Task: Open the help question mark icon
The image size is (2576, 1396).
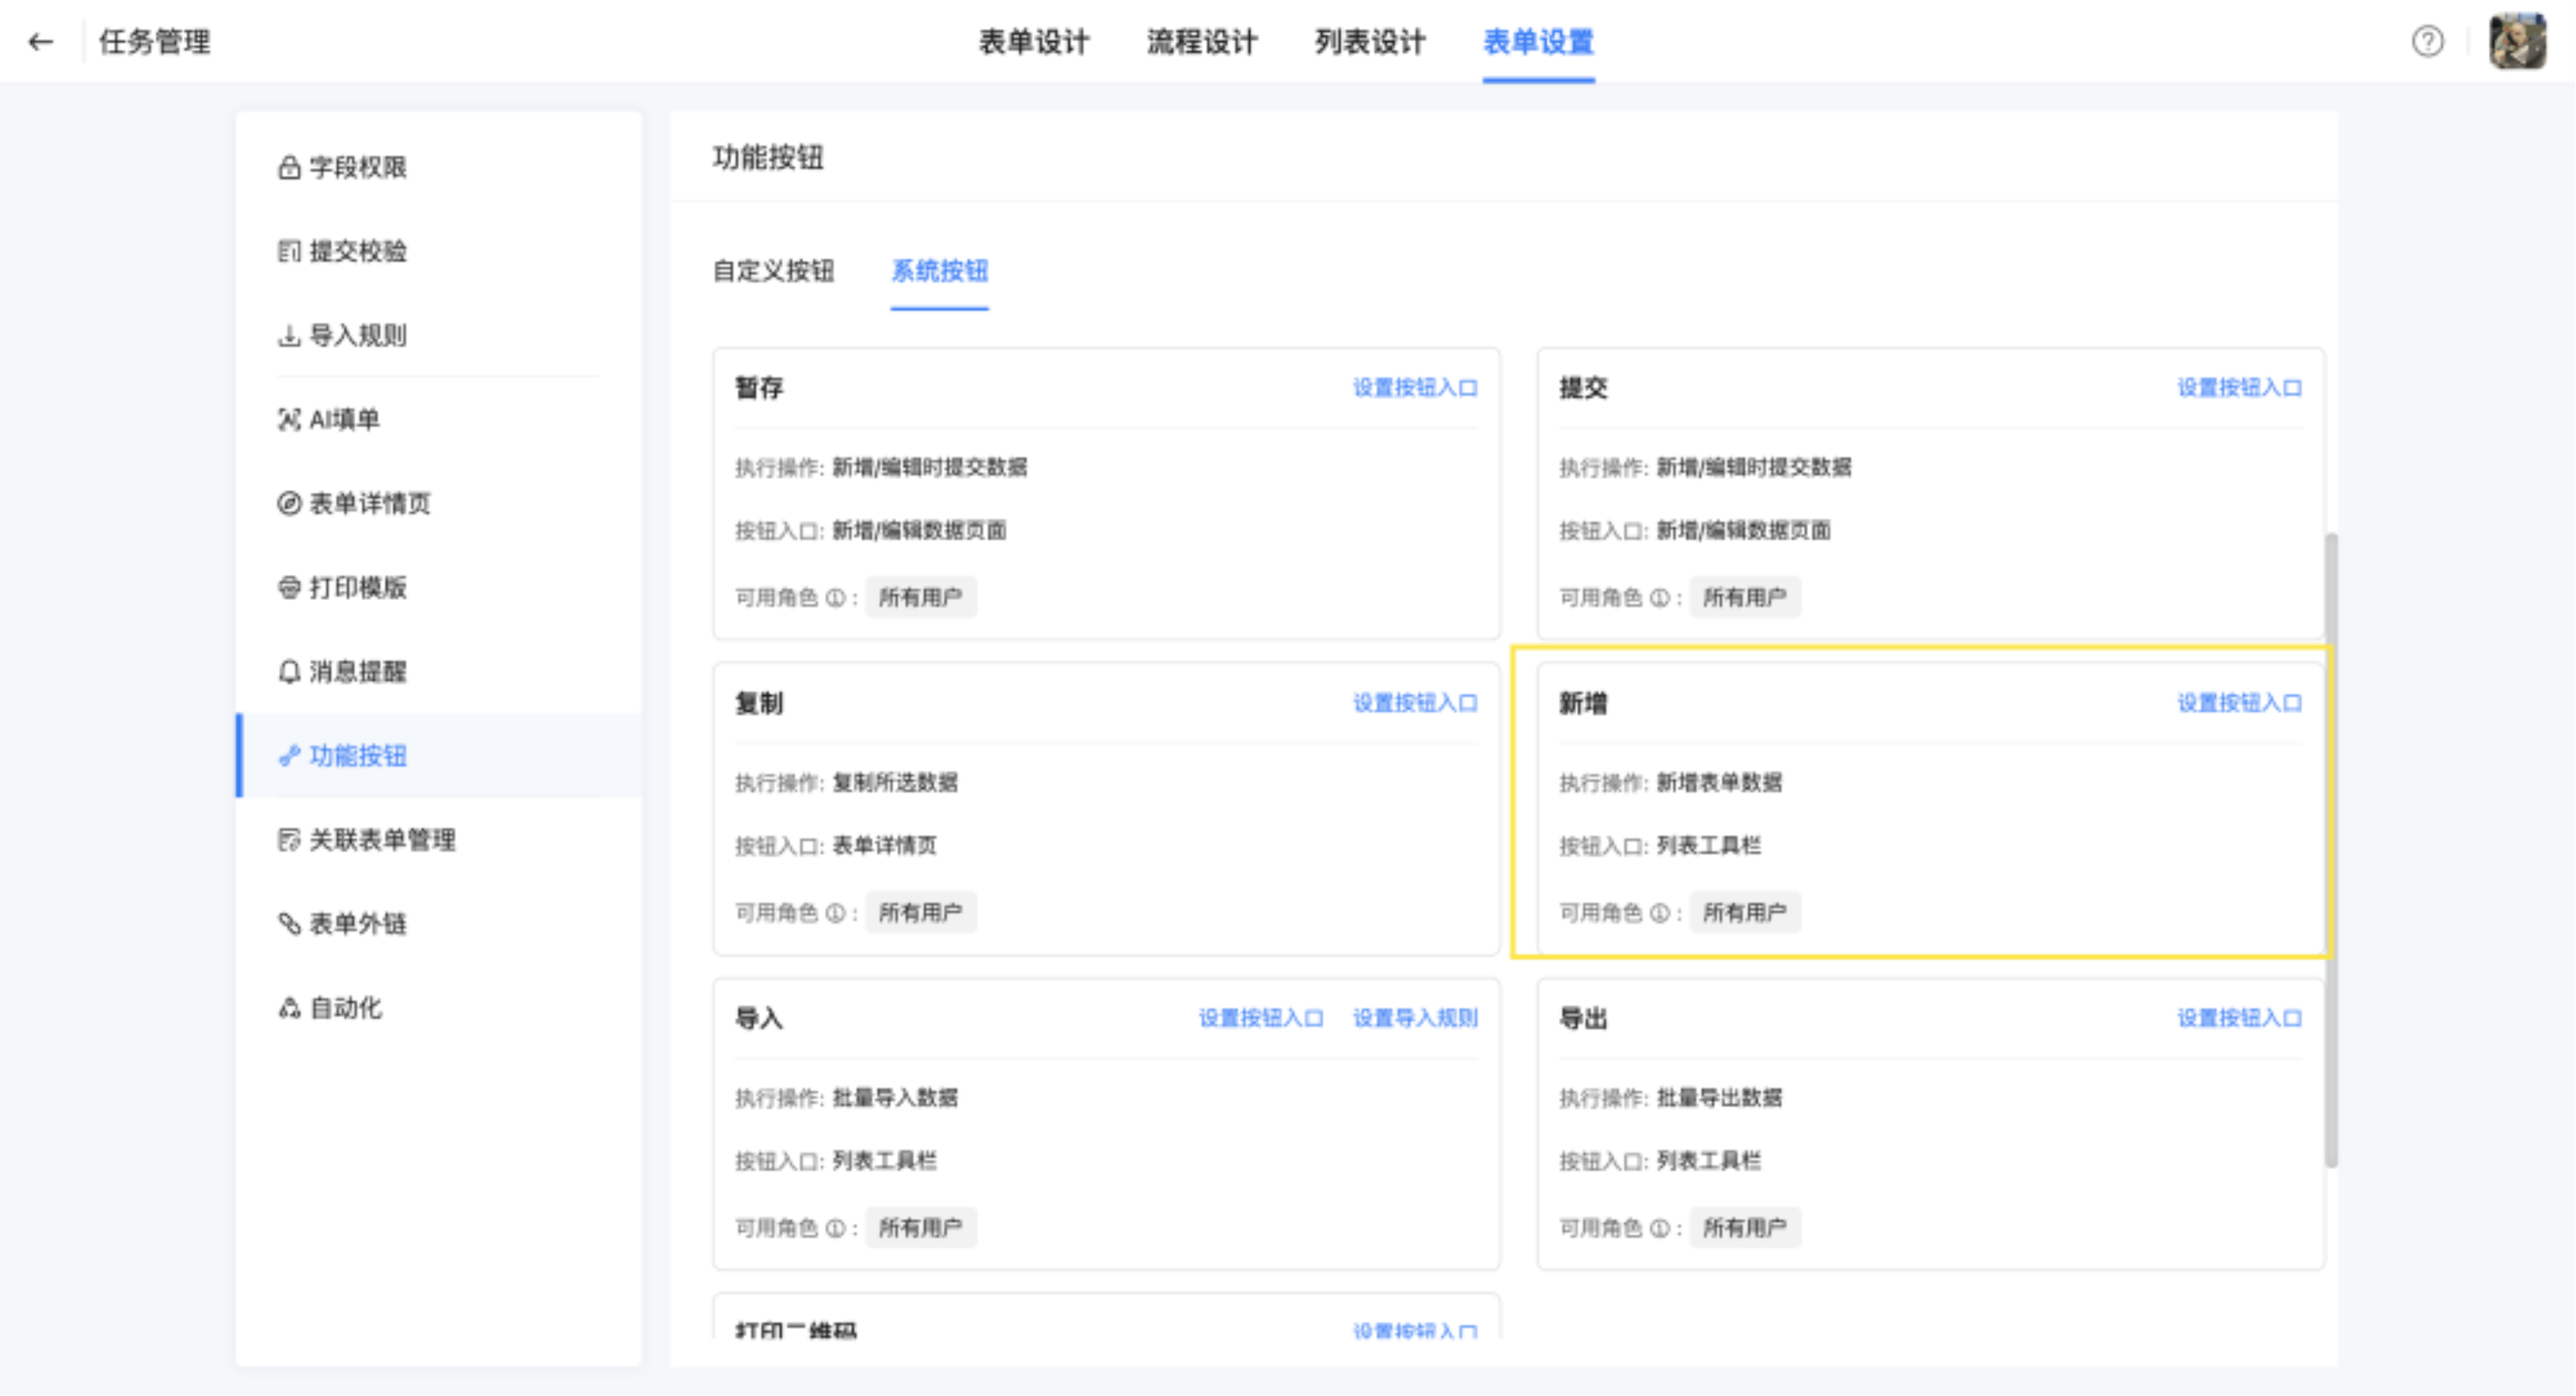Action: (x=2427, y=42)
